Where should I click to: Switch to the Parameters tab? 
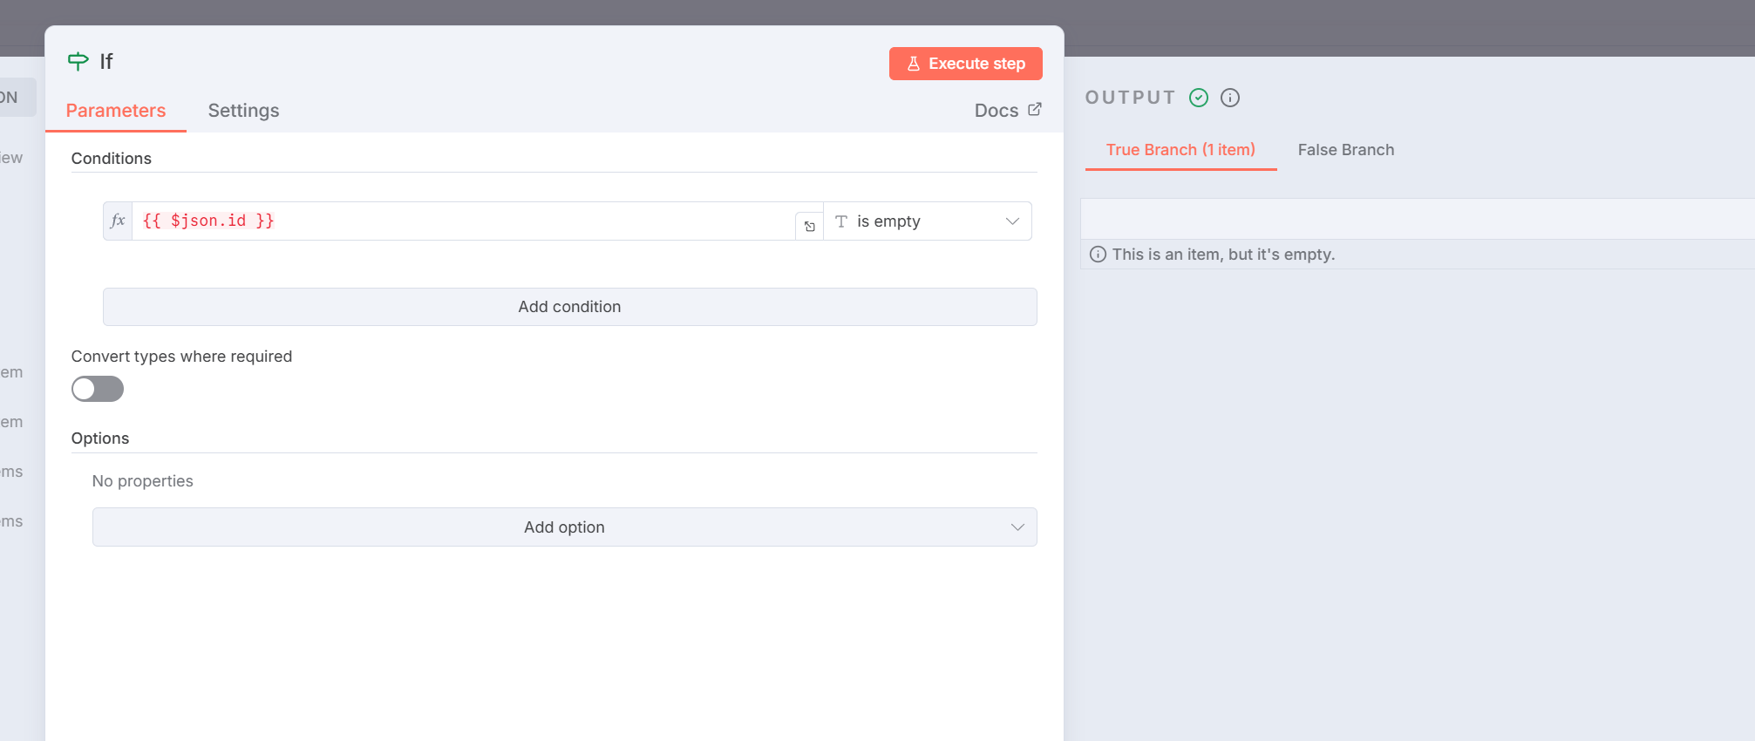116,111
